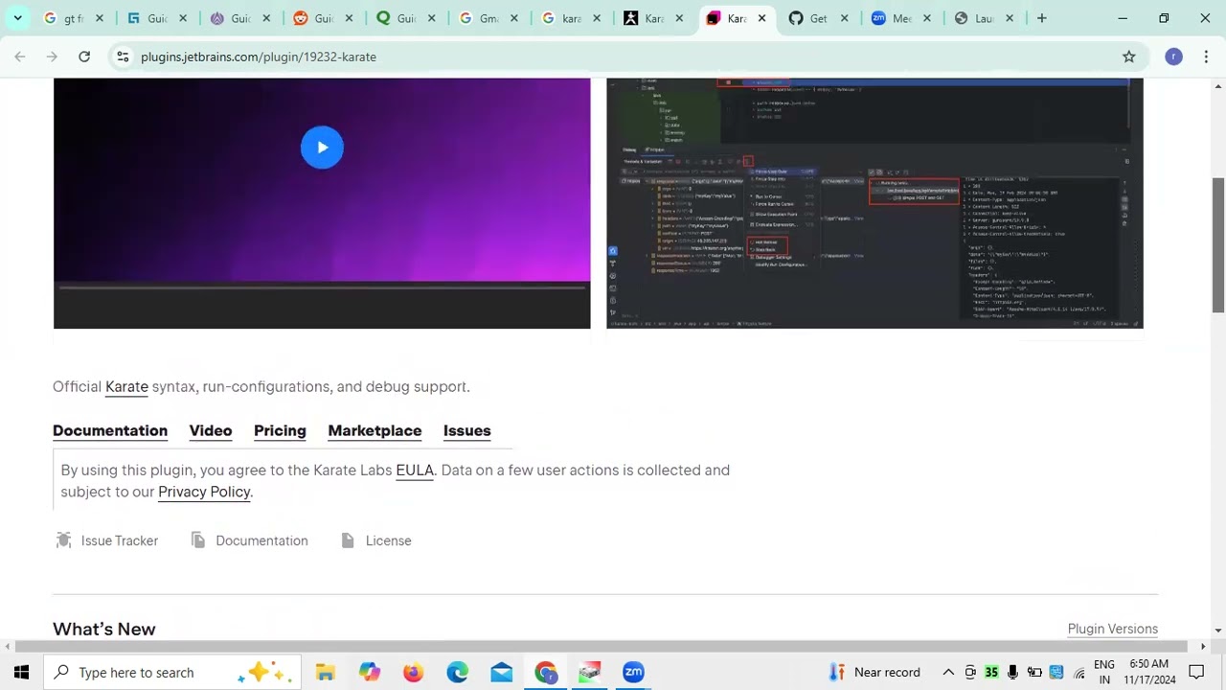Open the Marketplace link
Viewport: 1226px width, 690px height.
375,430
